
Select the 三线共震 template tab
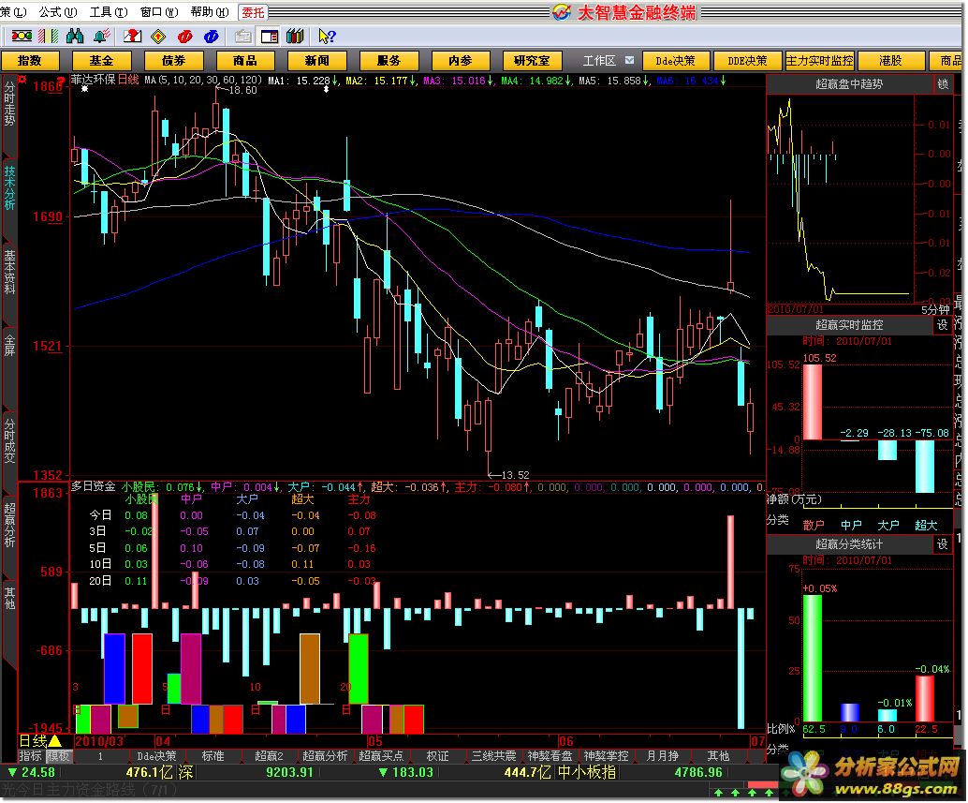pos(493,756)
